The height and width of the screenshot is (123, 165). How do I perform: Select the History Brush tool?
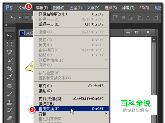tap(10, 110)
